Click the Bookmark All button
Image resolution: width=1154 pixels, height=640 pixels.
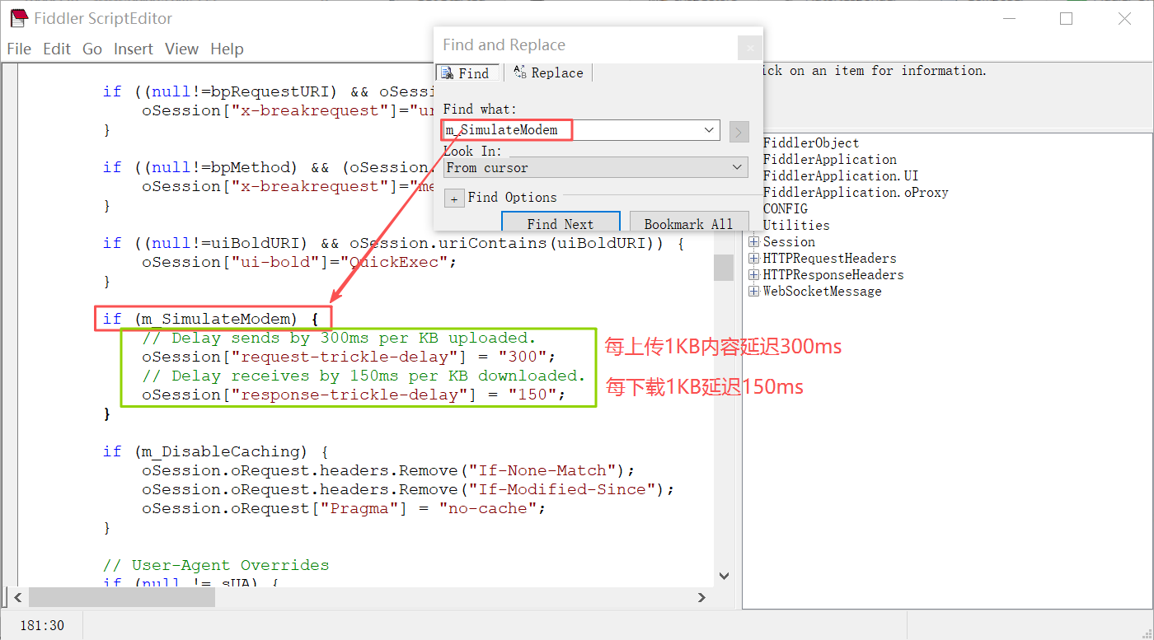click(x=688, y=222)
